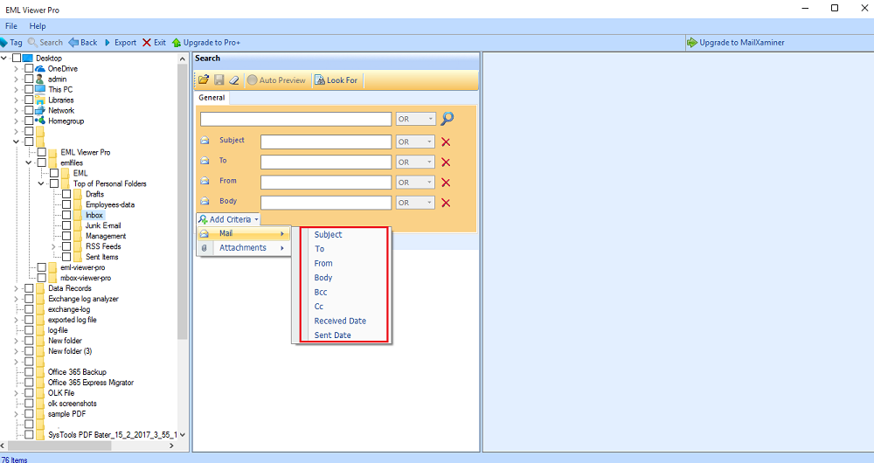Click the red Exit icon
Image resolution: width=874 pixels, height=463 pixels.
[x=147, y=42]
